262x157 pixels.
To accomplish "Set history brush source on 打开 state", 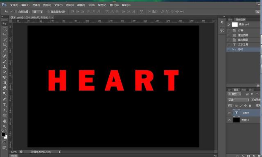I will 228,30.
